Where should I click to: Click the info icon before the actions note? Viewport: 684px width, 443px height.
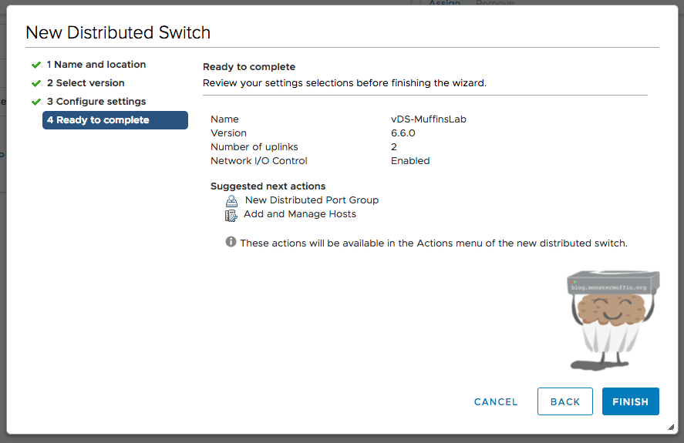pyautogui.click(x=231, y=242)
